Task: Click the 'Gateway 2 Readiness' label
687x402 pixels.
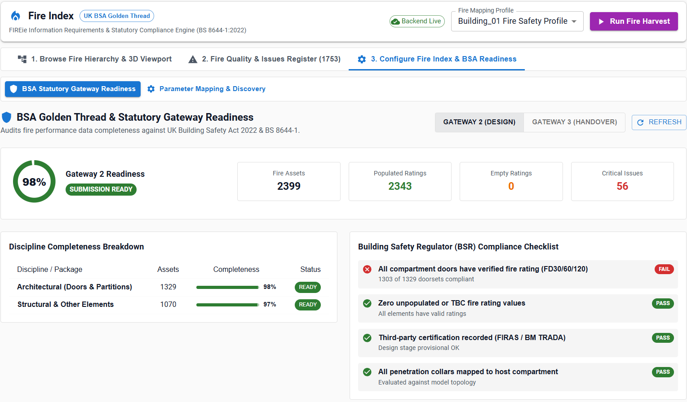Action: coord(105,174)
